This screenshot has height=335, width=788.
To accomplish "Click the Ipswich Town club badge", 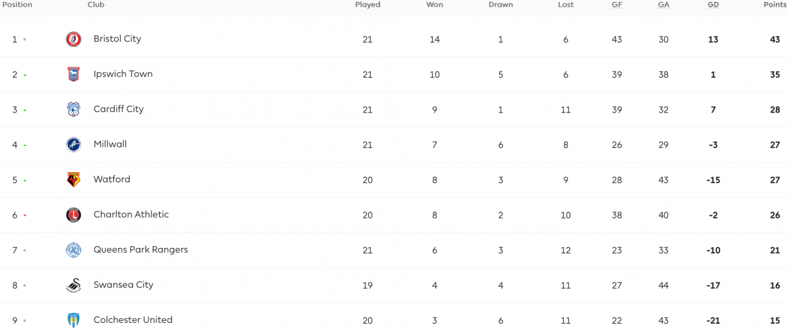I will click(73, 74).
